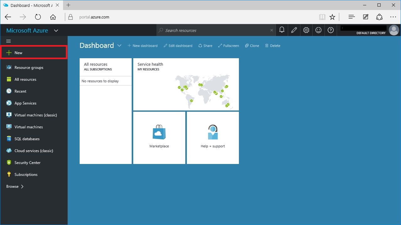Collapse the sidebar with hamburger menu
The height and width of the screenshot is (225, 401).
click(9, 41)
